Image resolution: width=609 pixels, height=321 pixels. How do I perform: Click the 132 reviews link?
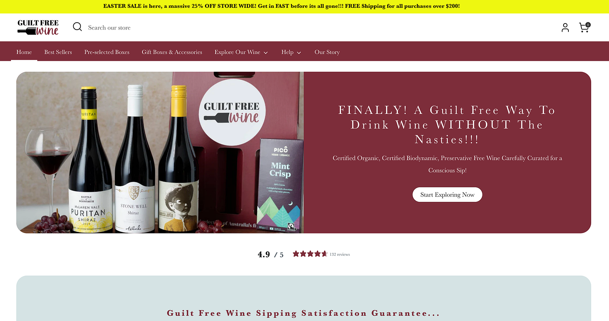[x=339, y=255]
